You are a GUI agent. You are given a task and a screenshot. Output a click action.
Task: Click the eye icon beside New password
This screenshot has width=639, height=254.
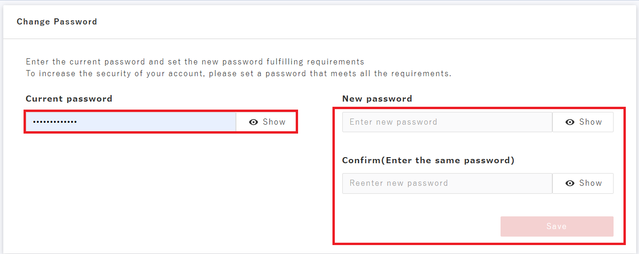(x=570, y=122)
